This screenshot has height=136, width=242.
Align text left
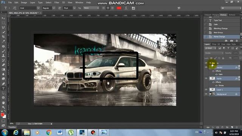[x=104, y=8]
